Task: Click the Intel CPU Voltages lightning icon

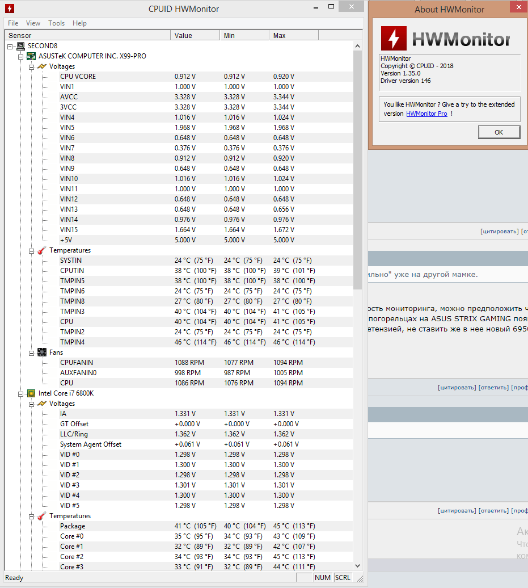Action: [43, 404]
